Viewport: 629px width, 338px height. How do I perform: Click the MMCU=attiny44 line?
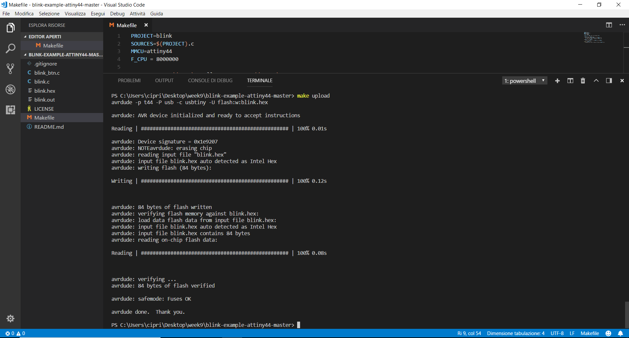[x=151, y=51]
